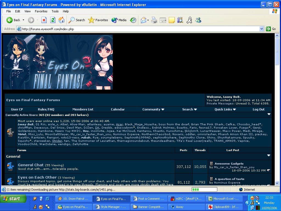The image size is (281, 211).
Task: Expand the address bar dropdown list
Action: tap(262, 29)
